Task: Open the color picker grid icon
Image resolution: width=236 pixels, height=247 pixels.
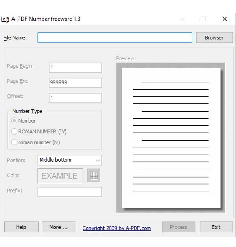Action: 94,175
